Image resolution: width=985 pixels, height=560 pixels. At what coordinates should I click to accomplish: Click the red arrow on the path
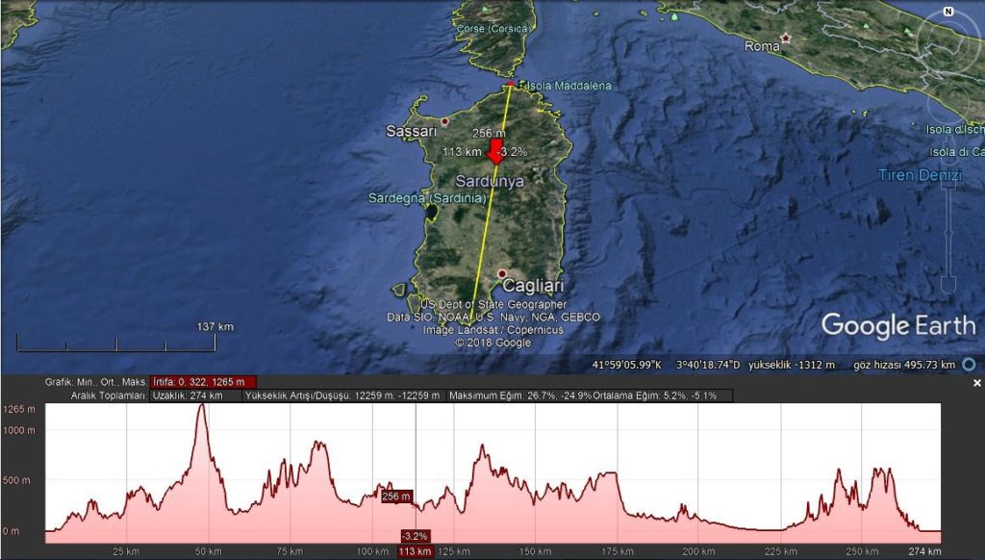pos(495,153)
